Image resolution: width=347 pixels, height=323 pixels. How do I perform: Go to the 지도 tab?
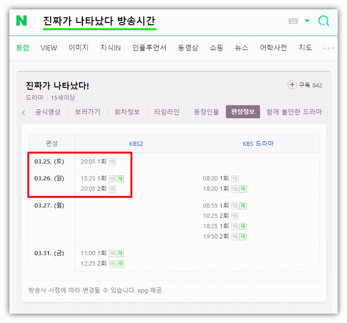305,48
